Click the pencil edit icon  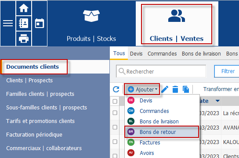point(165,89)
